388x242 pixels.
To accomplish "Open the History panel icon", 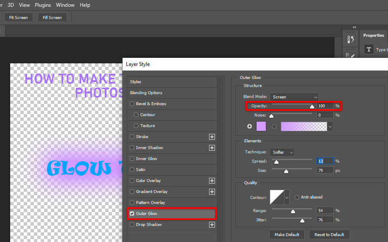I will pos(351,39).
